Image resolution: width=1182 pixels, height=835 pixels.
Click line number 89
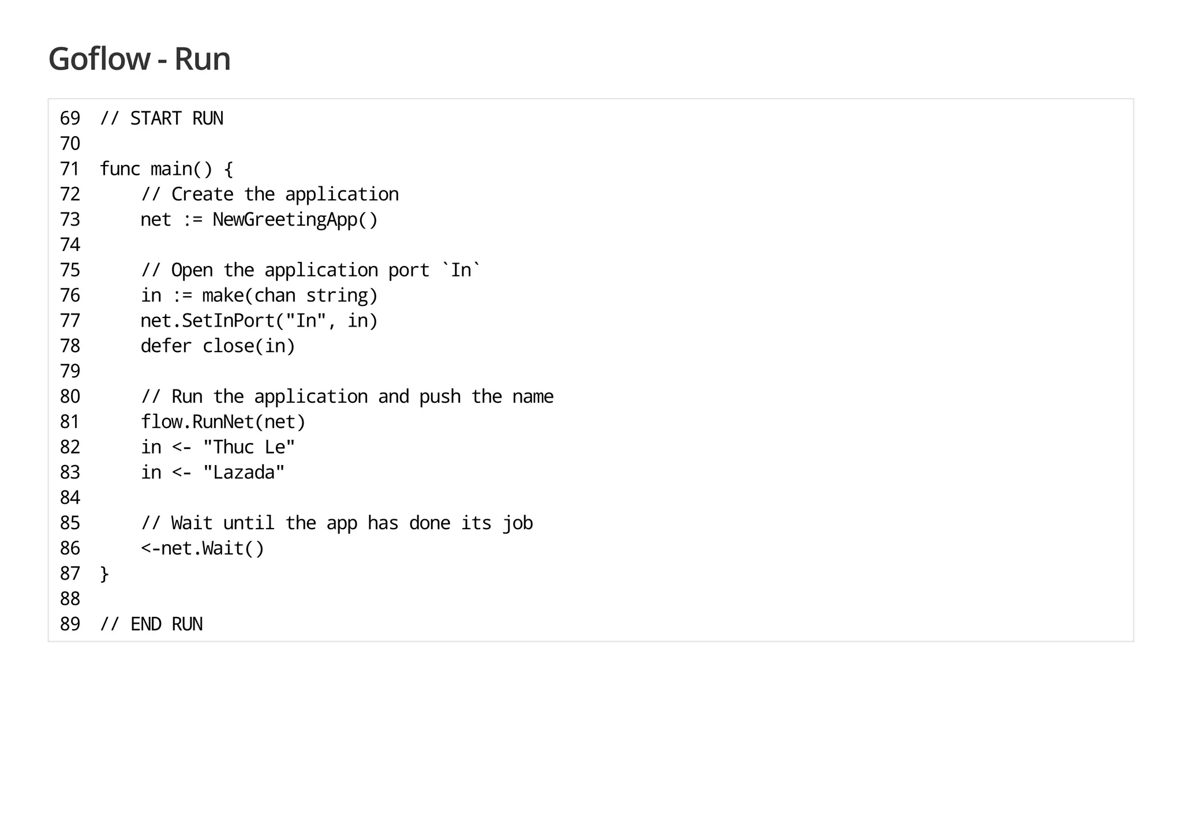tap(70, 624)
